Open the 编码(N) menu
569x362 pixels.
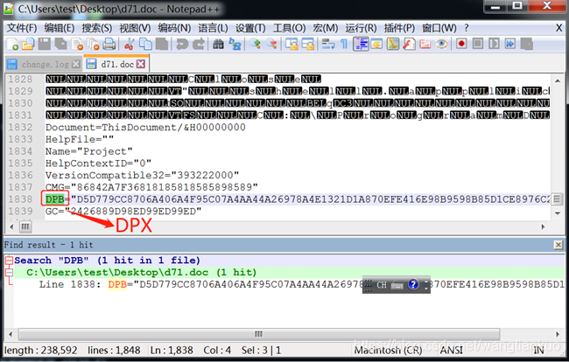click(x=174, y=28)
